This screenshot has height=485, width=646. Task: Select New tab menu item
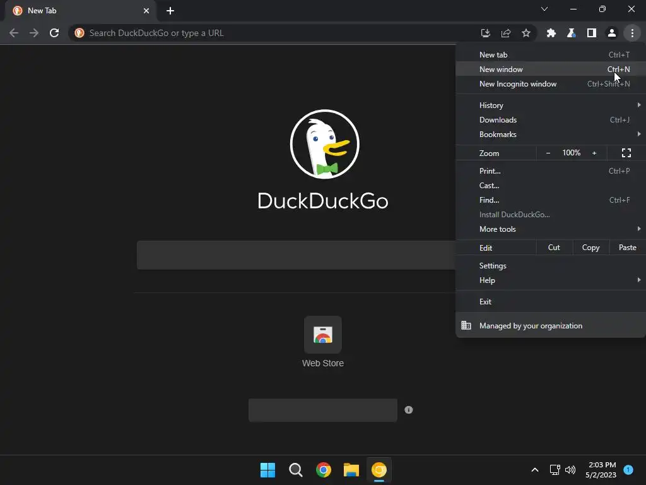point(550,55)
